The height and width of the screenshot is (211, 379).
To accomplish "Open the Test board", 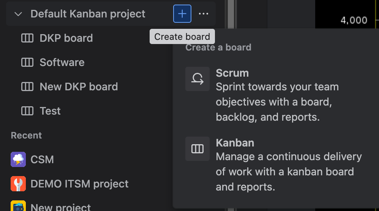I will [50, 111].
